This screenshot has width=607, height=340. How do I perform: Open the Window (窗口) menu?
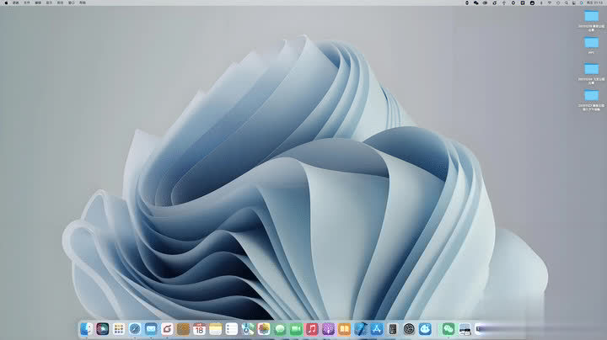[x=72, y=3]
